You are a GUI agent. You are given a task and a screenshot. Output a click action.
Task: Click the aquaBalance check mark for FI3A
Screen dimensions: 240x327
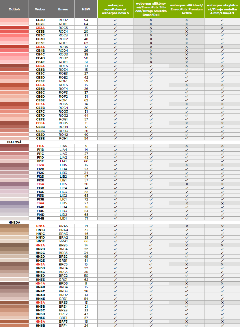pyautogui.click(x=115, y=184)
